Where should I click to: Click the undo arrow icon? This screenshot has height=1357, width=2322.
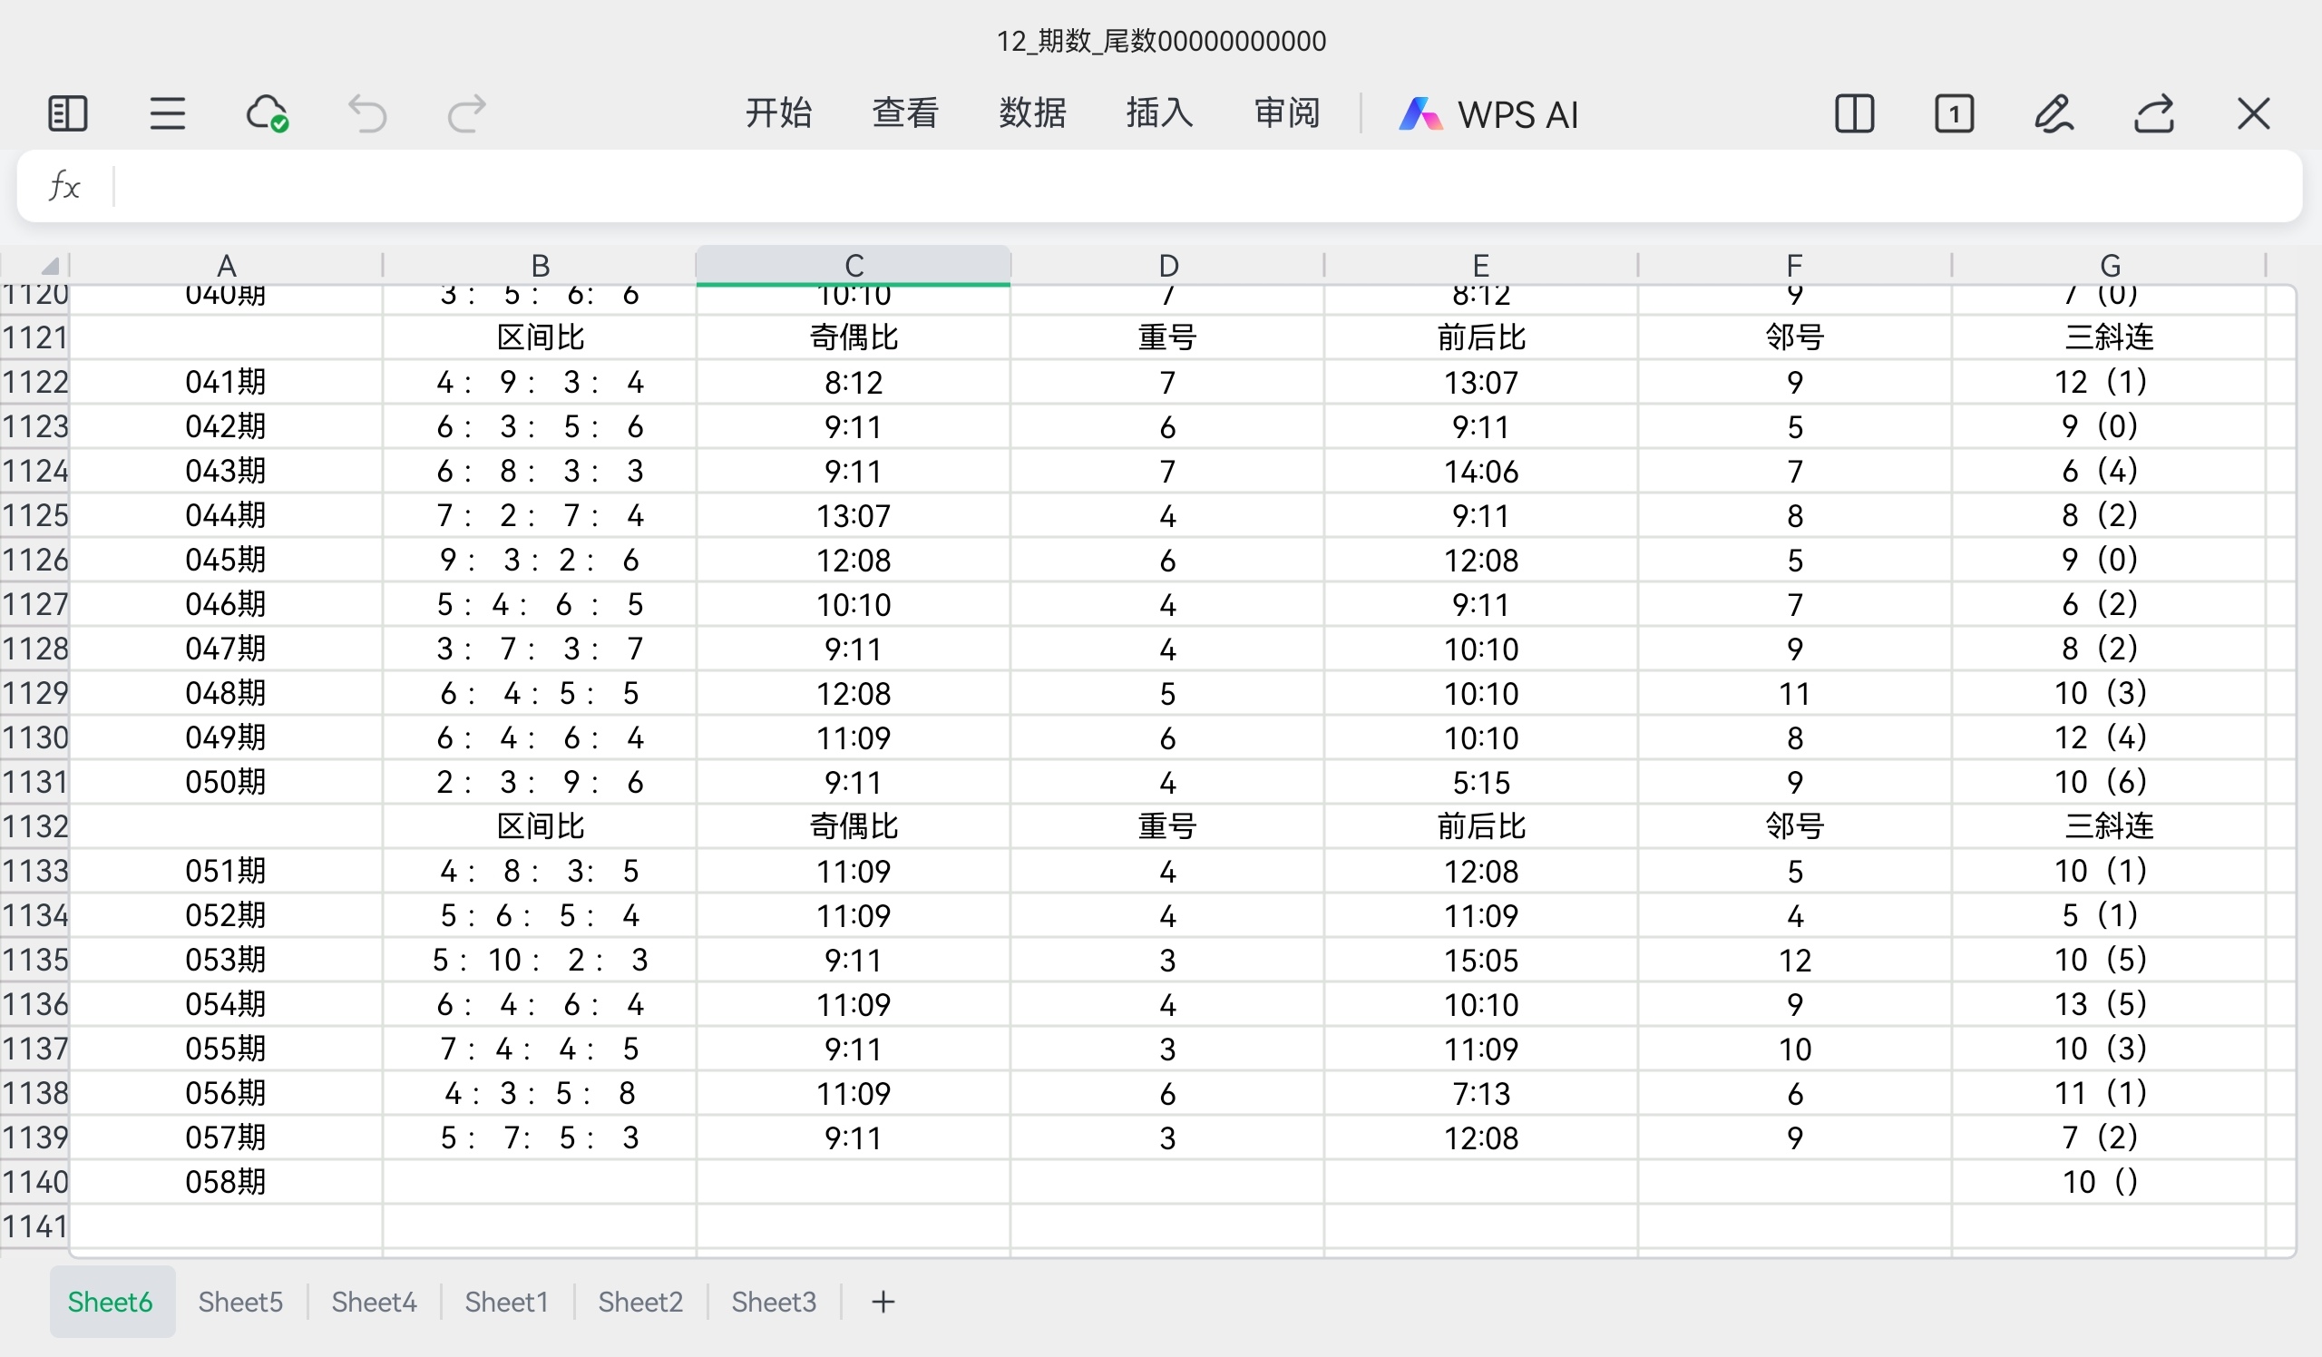366,114
